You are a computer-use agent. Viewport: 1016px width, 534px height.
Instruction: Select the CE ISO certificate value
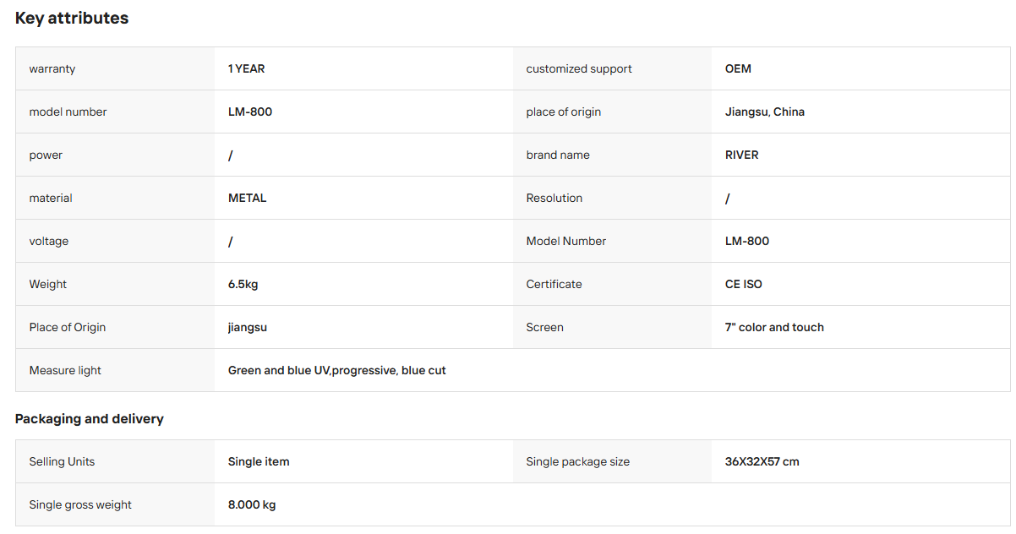tap(744, 284)
